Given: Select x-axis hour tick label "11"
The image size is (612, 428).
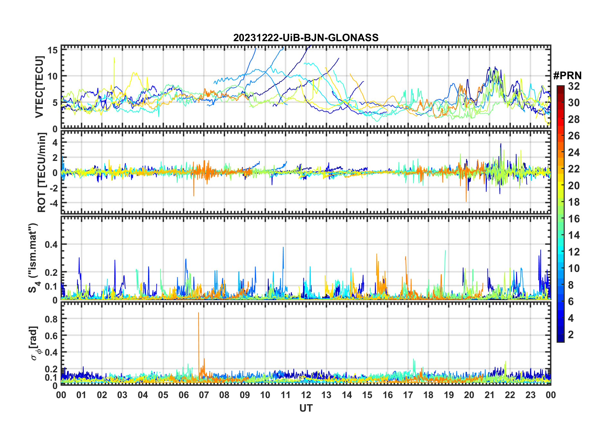Looking at the screenshot, I should [285, 395].
